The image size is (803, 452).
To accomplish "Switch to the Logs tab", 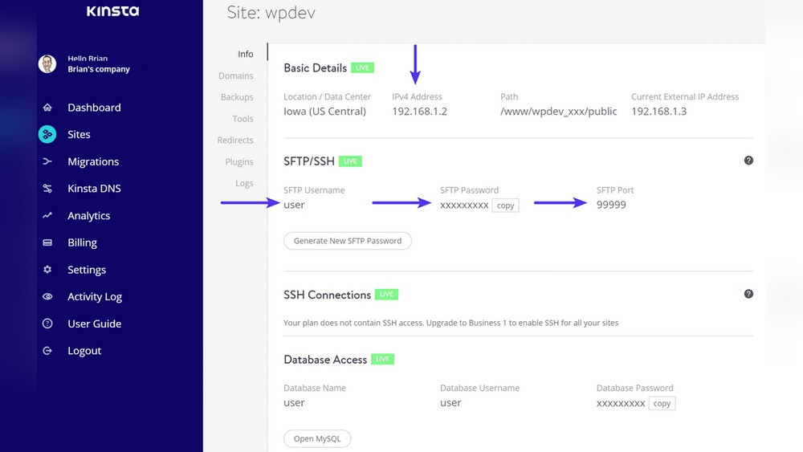I will click(x=244, y=183).
